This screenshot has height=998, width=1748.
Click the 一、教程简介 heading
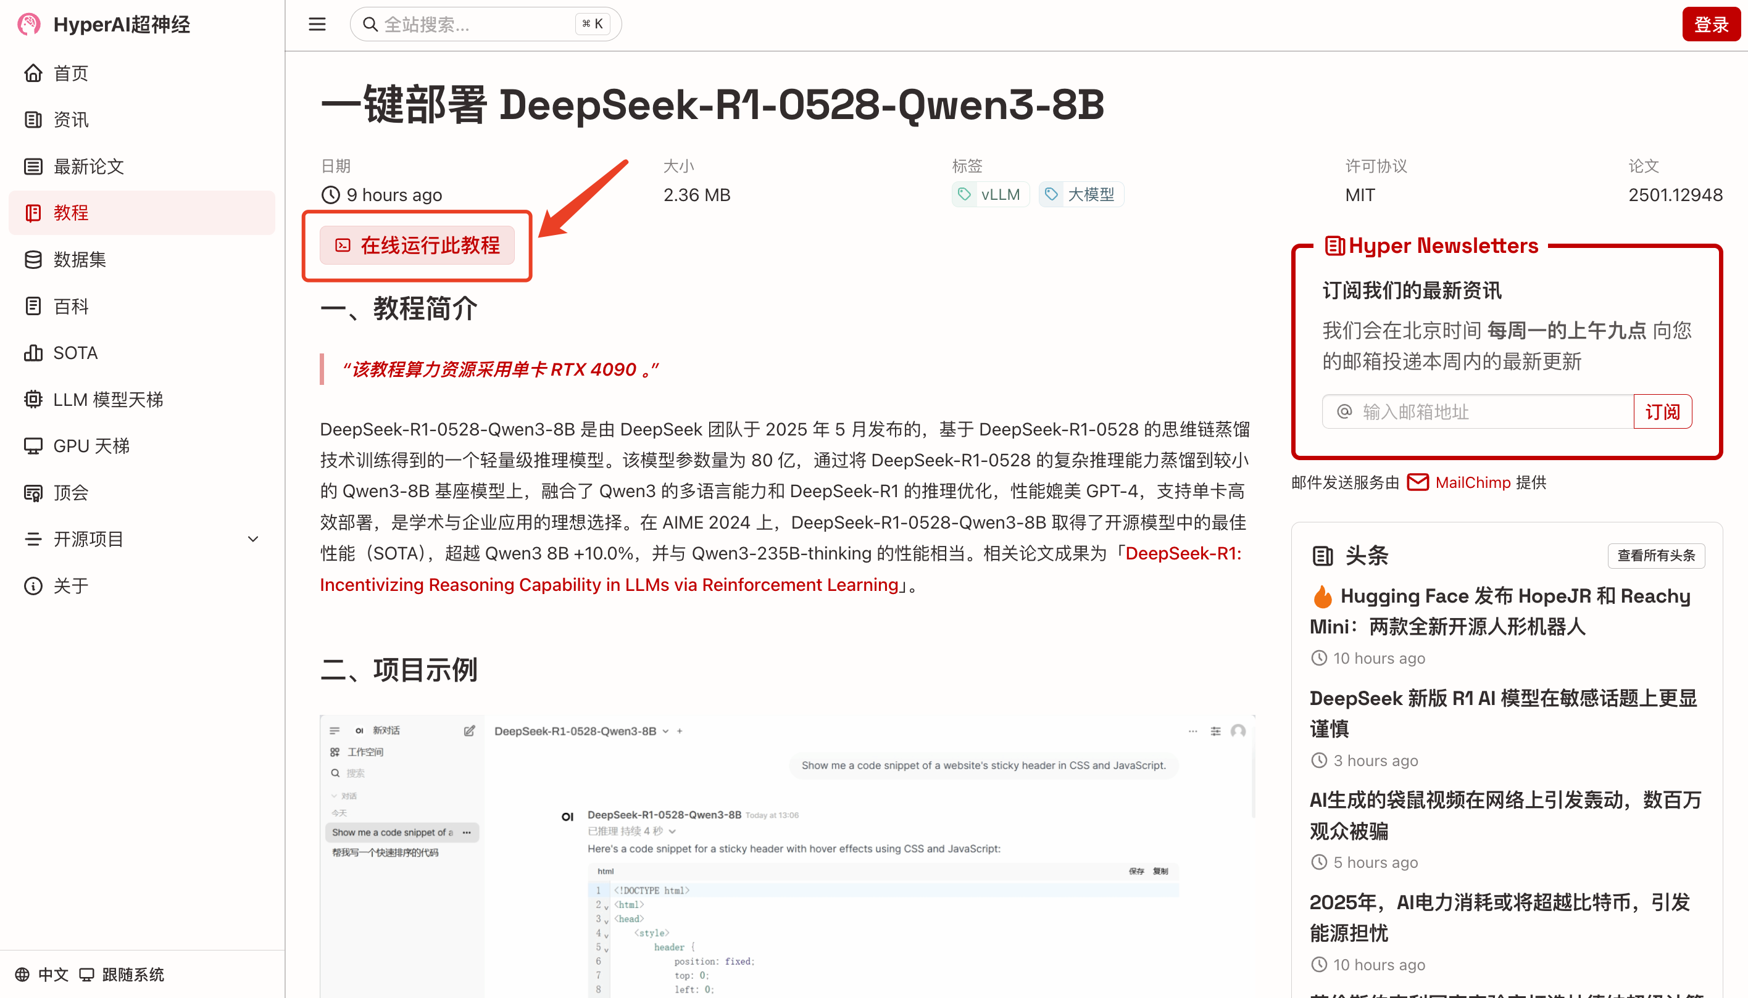(399, 308)
